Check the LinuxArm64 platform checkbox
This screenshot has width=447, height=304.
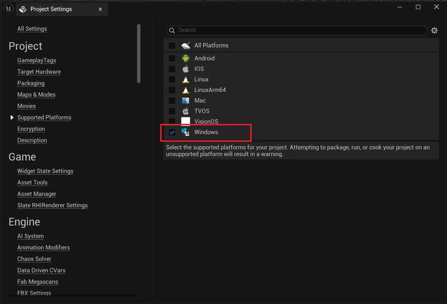(172, 90)
